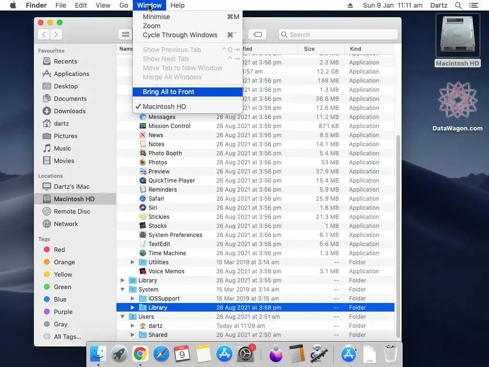Click the Edit Tags toolbar button
The image size is (489, 367).
point(257,34)
